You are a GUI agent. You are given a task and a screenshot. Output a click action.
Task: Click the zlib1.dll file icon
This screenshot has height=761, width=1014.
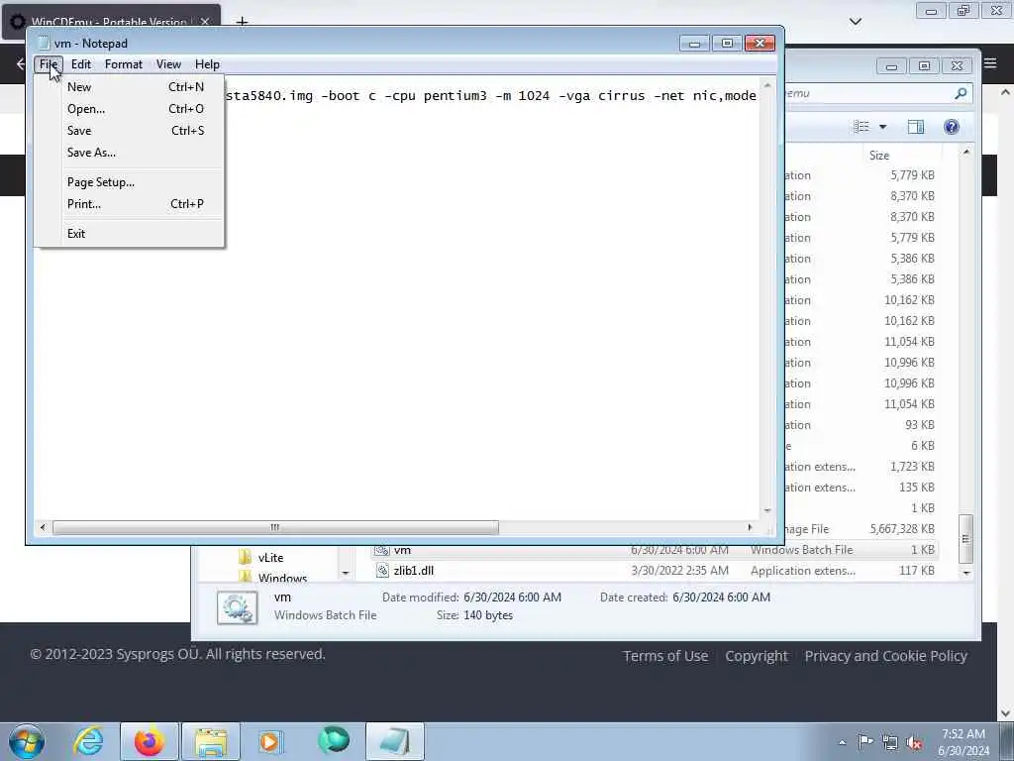(x=382, y=571)
